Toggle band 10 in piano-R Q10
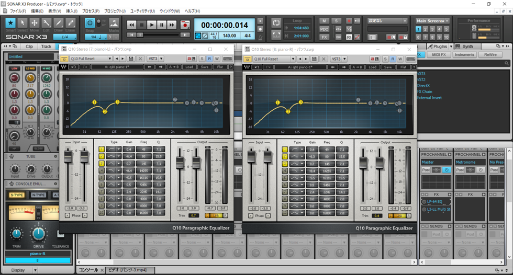 285,213
